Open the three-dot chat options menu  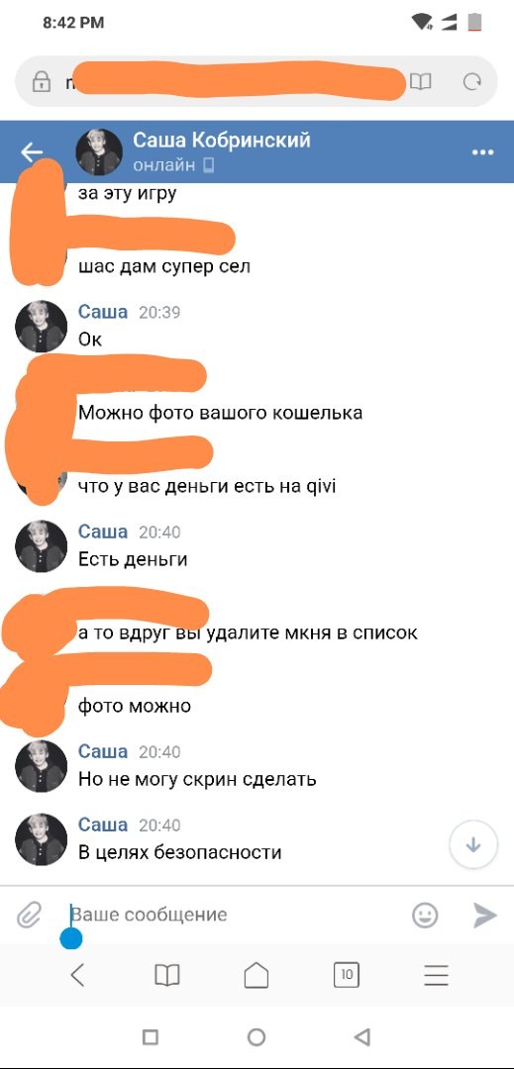(x=482, y=152)
